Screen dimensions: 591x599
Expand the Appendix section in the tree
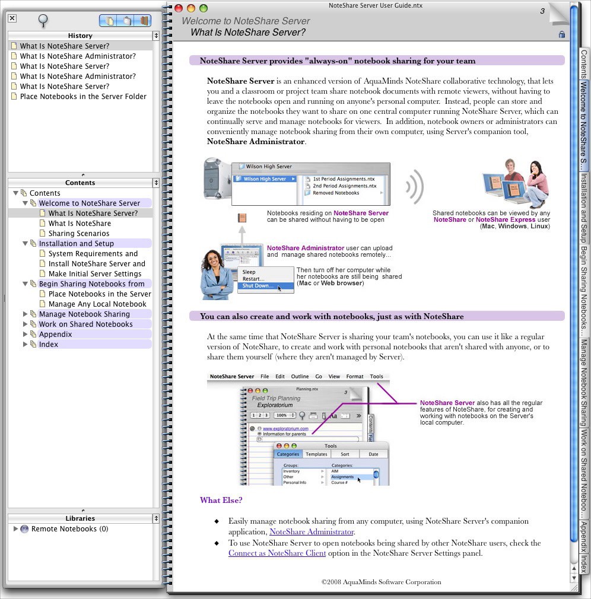pos(26,334)
